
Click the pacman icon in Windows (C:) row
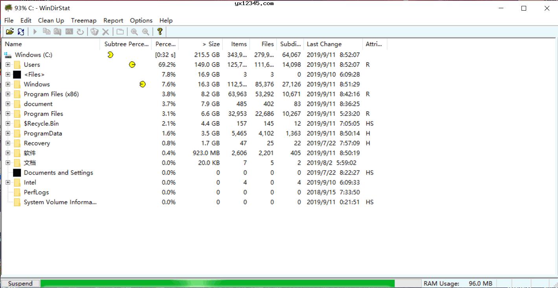point(110,55)
